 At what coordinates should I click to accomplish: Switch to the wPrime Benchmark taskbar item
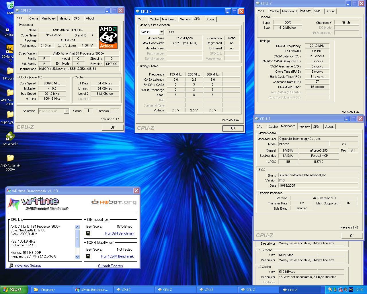click(92, 290)
